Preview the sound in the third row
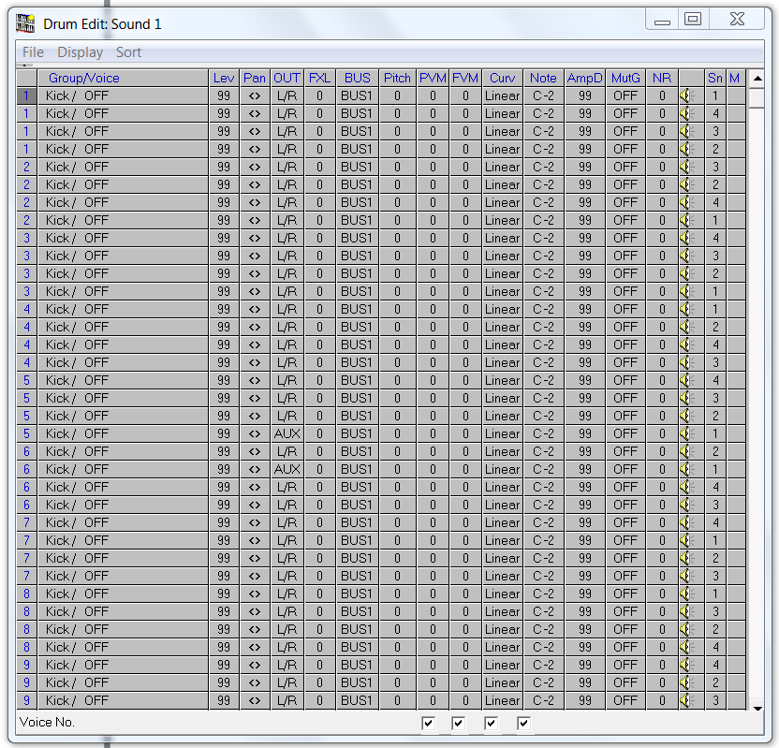 click(x=687, y=131)
